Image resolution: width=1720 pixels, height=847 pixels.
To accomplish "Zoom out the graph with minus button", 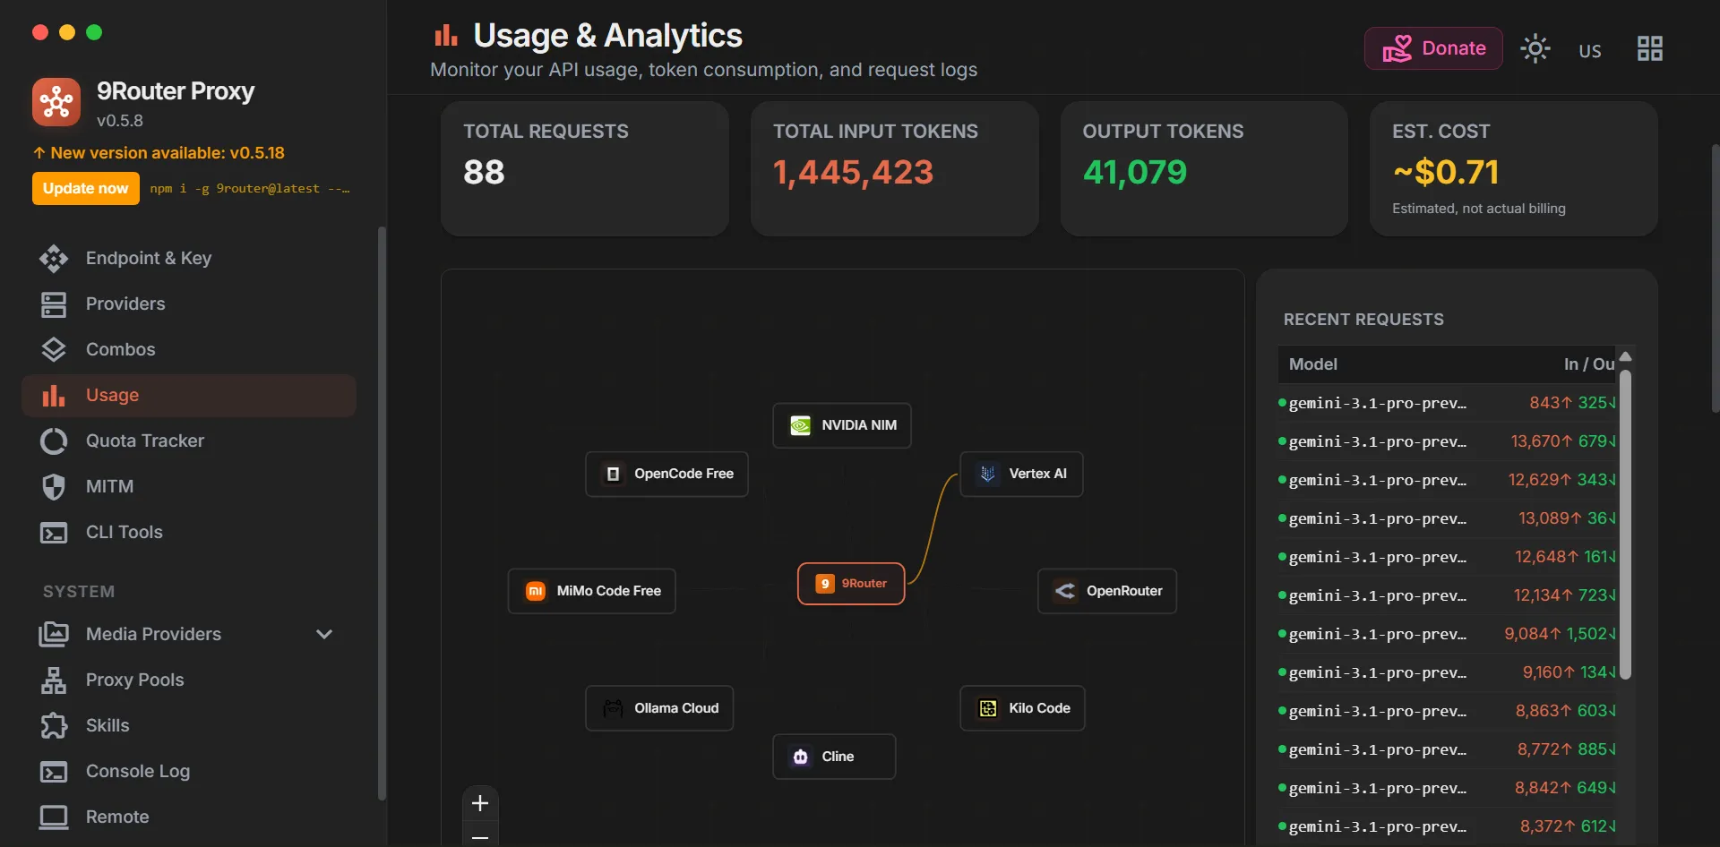I will [480, 835].
